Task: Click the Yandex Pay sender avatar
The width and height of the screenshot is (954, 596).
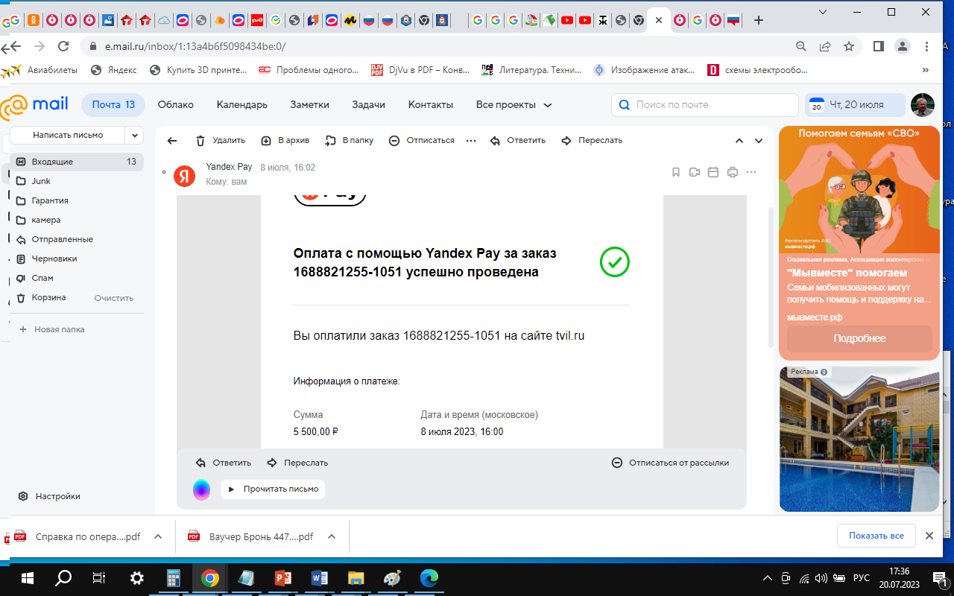Action: click(184, 176)
